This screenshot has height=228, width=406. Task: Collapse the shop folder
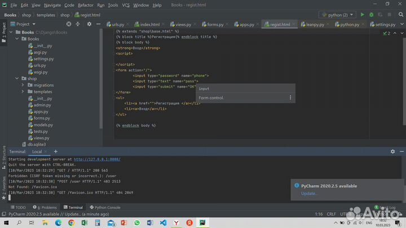[17, 78]
